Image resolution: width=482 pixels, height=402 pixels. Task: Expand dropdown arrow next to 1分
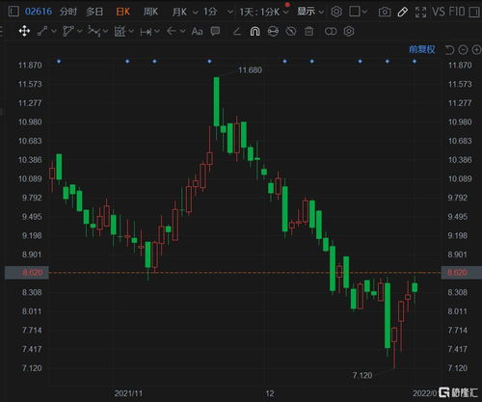[x=230, y=13]
